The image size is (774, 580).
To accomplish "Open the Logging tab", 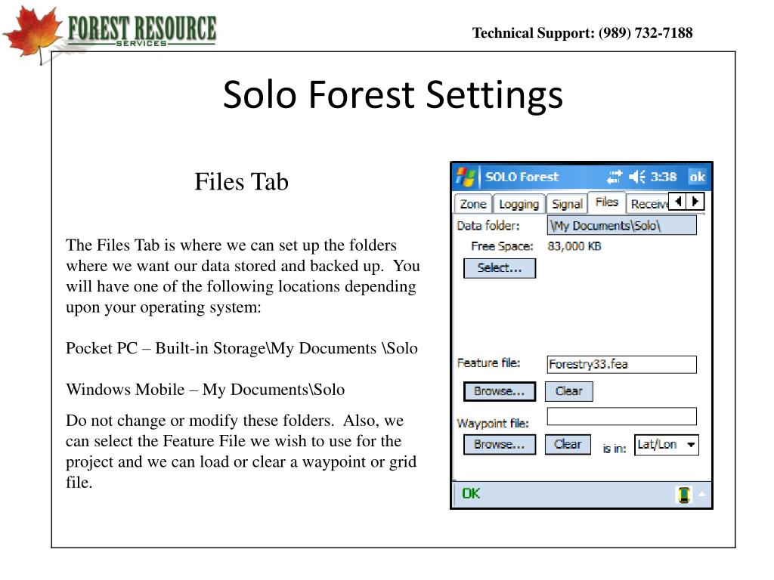I will point(519,204).
